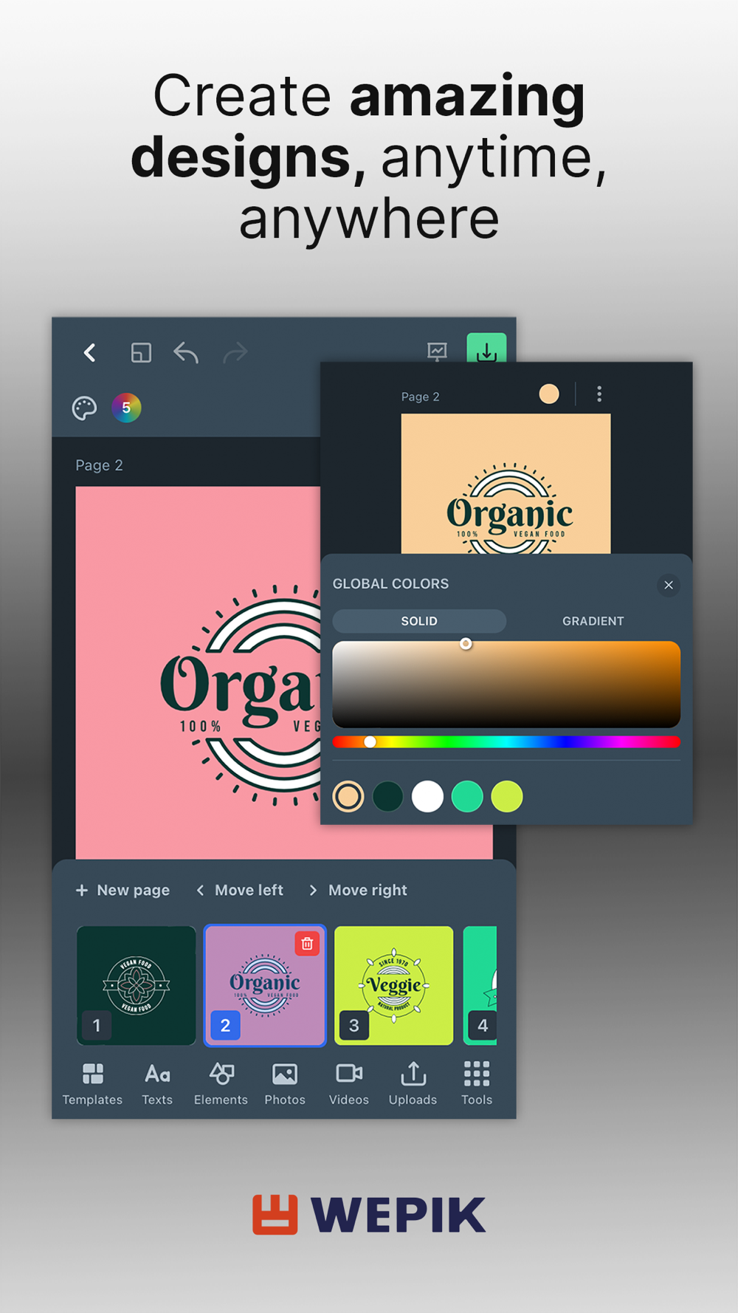Delete page 2 with the red trash icon
Viewport: 738px width, 1313px height.
(307, 944)
